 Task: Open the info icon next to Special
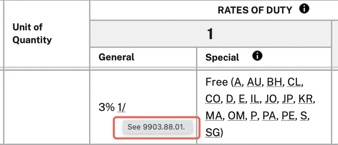pyautogui.click(x=257, y=56)
